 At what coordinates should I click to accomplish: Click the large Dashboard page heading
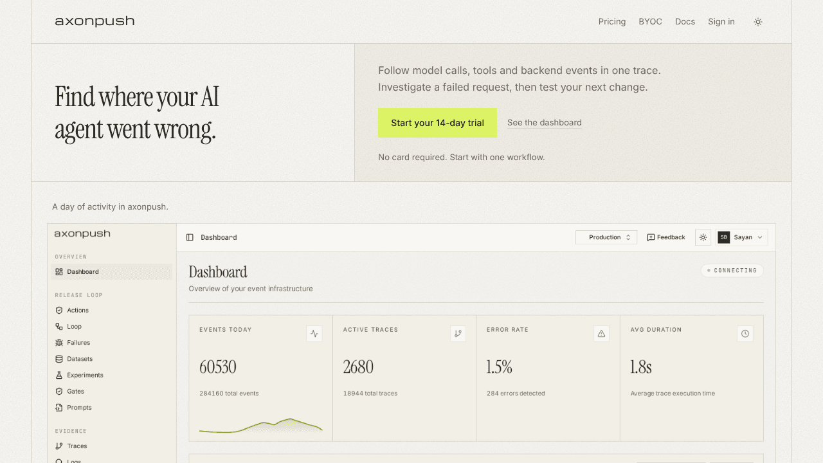pyautogui.click(x=218, y=272)
